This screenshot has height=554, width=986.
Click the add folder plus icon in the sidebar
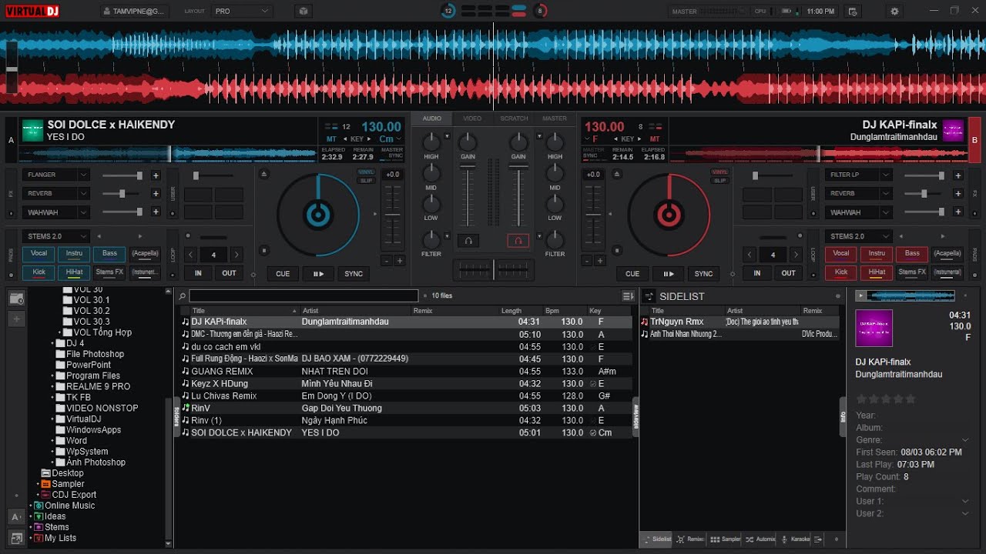tap(16, 319)
